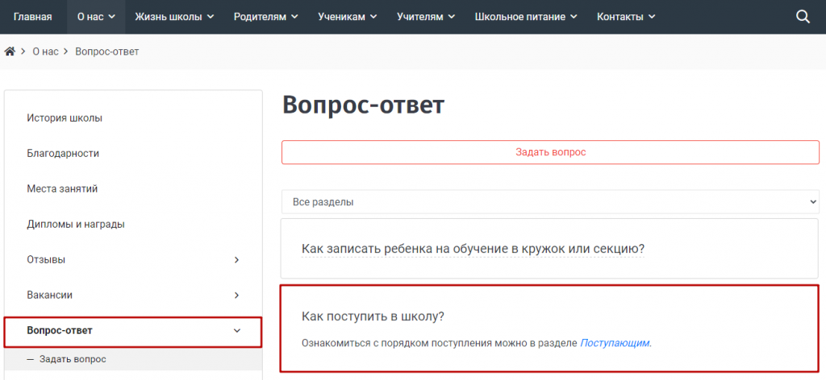Image resolution: width=826 pixels, height=380 pixels.
Task: Expand question about кружок или секцию
Action: click(x=473, y=249)
